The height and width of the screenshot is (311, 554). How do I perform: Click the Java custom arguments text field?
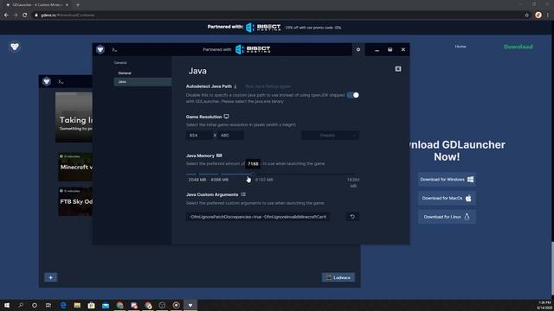coord(258,217)
